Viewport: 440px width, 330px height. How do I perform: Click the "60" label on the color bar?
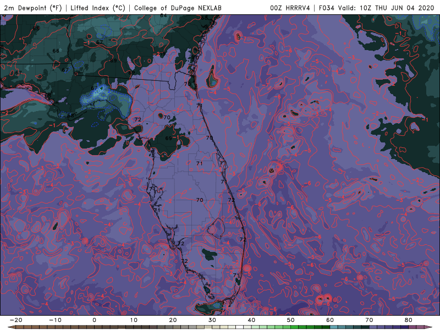[x=330, y=320]
